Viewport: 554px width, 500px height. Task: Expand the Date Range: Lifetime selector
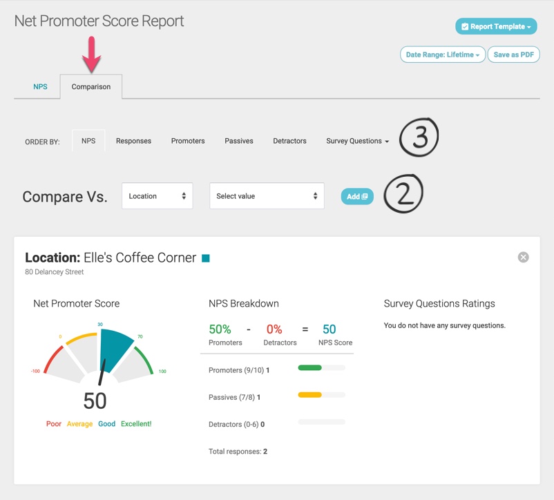443,55
